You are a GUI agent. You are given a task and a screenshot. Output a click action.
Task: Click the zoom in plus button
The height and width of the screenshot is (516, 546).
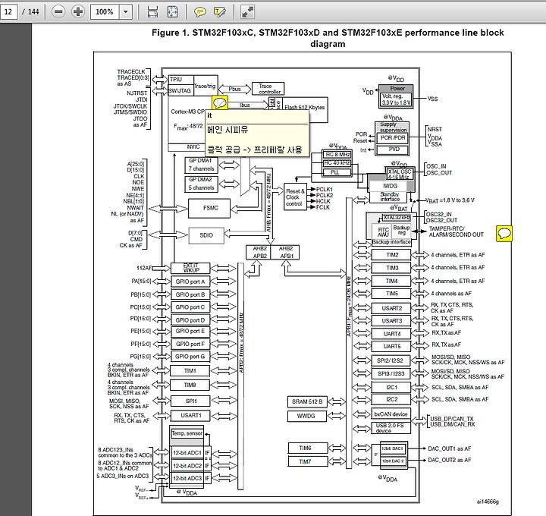pyautogui.click(x=78, y=12)
